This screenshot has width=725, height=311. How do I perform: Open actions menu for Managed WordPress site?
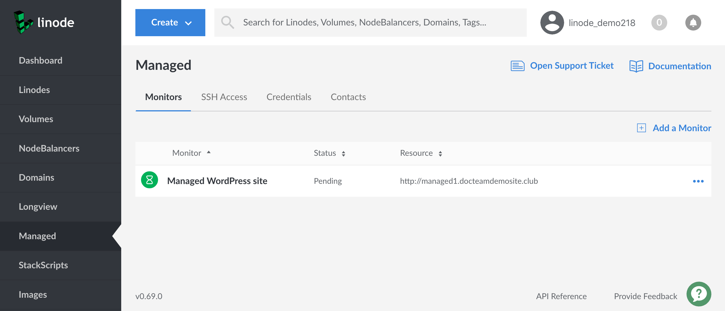[x=698, y=181]
